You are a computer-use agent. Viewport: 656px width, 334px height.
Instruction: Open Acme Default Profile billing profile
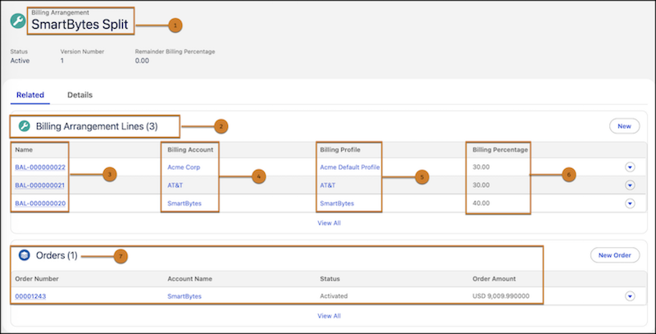(x=350, y=167)
